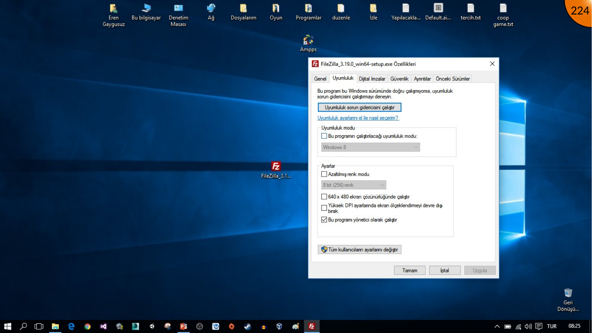Check 640 x 480 ekran çözünürlüğünde çalıştır

[x=324, y=197]
